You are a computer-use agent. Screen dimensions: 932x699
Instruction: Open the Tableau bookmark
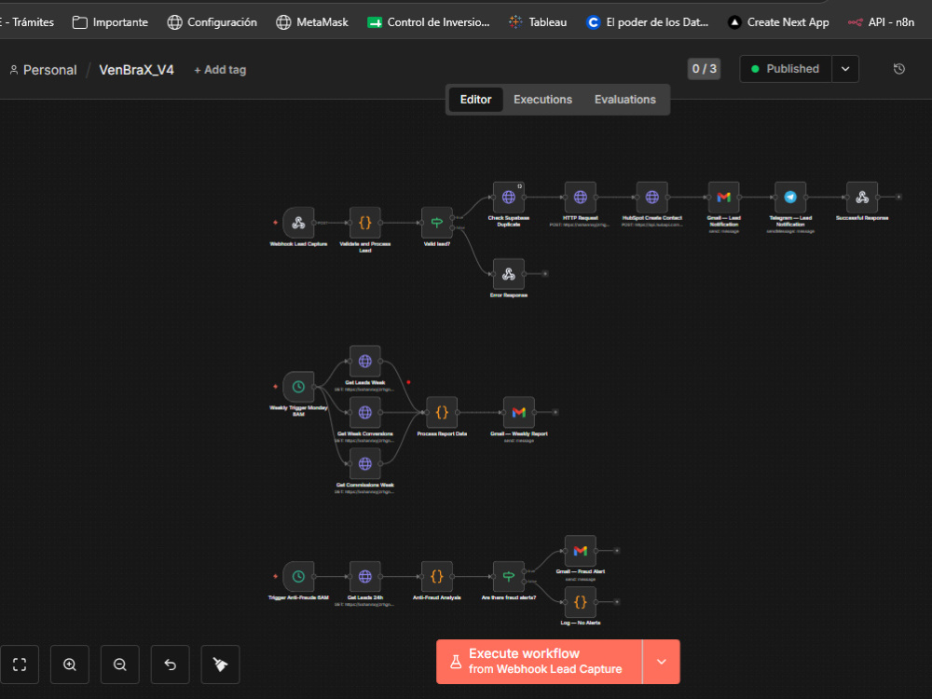pos(538,22)
